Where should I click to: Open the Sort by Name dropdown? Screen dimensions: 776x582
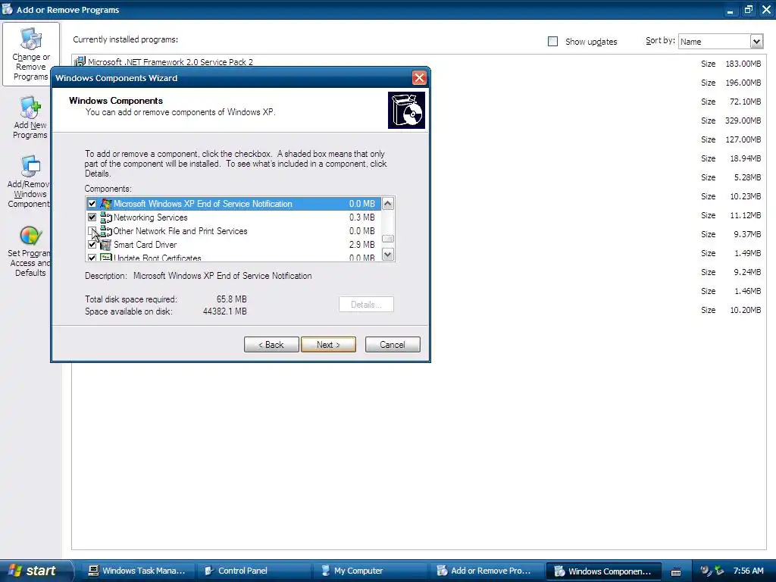click(x=756, y=42)
